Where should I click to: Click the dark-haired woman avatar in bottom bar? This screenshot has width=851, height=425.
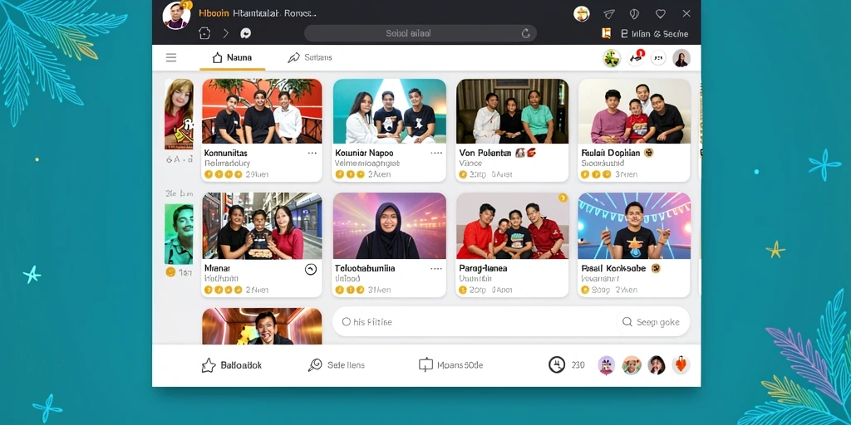tap(657, 365)
